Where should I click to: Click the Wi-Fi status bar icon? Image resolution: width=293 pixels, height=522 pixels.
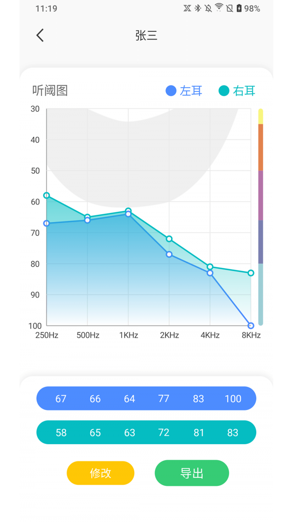click(x=219, y=8)
